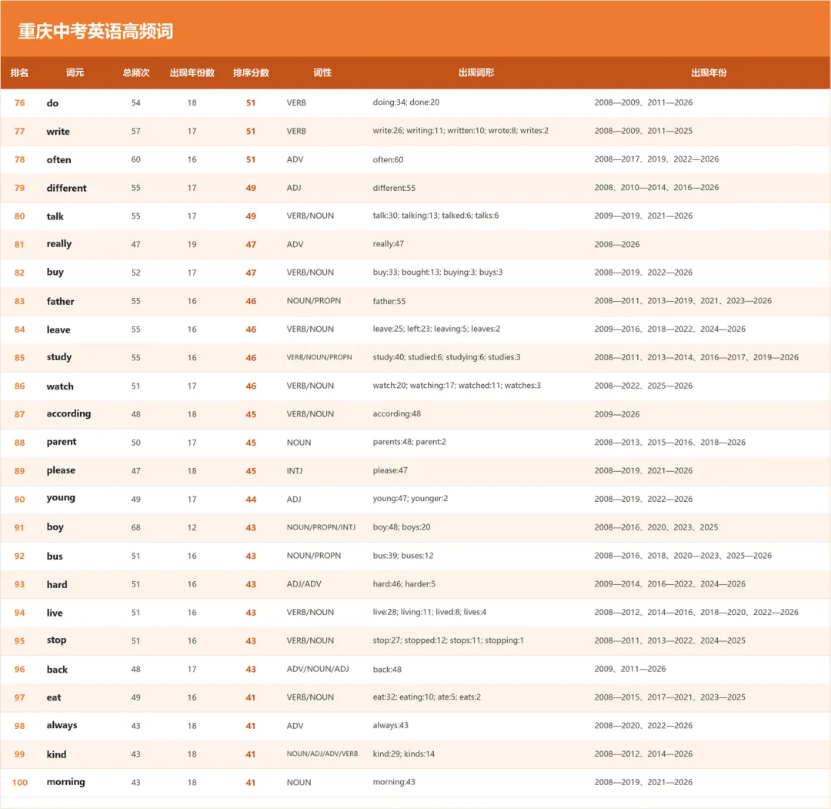831x809 pixels.
Task: Click years "2009—2026" in the according row
Action: pyautogui.click(x=617, y=414)
